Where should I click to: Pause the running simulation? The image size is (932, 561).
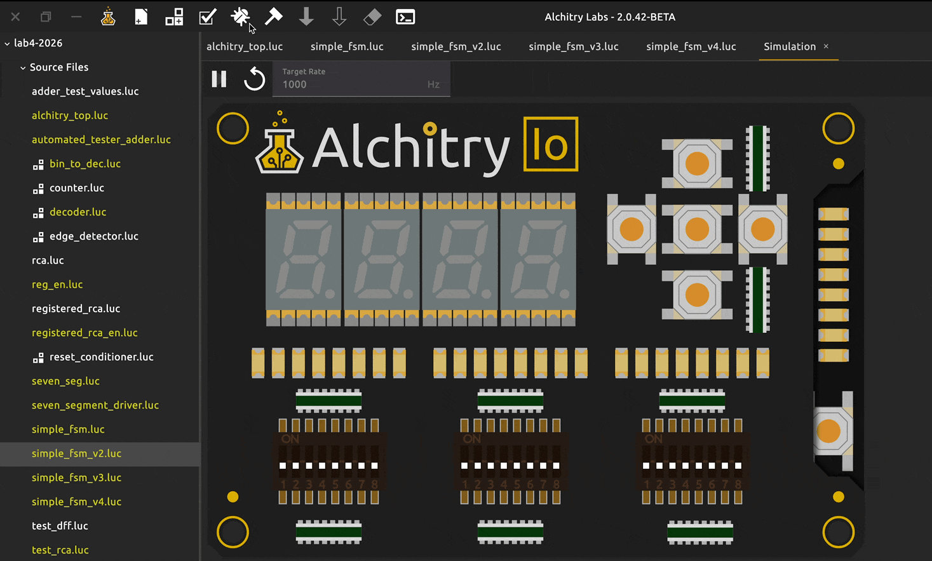[219, 79]
